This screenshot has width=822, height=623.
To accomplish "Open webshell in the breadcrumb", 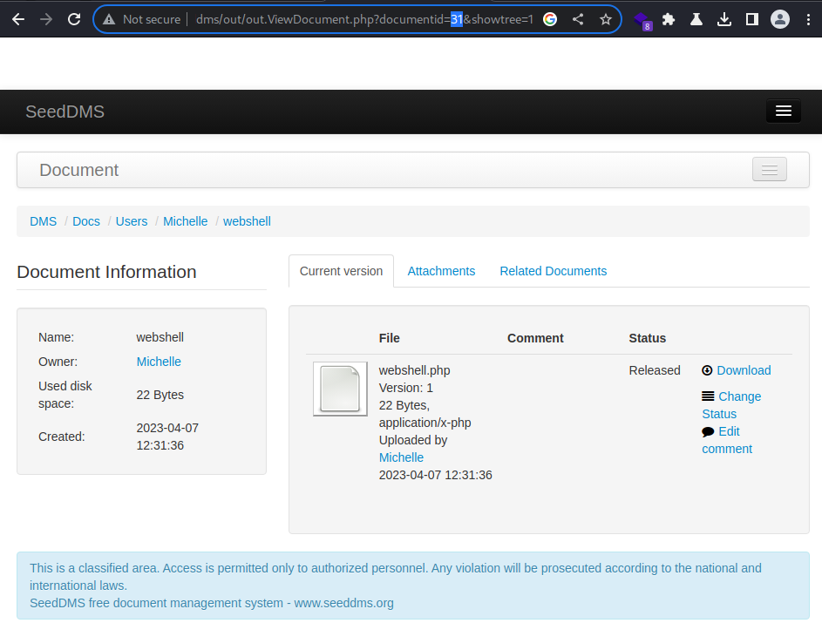I will 247,221.
